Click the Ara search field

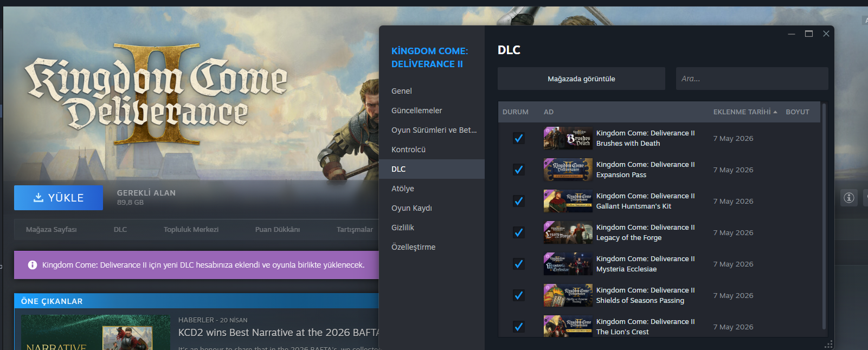752,79
